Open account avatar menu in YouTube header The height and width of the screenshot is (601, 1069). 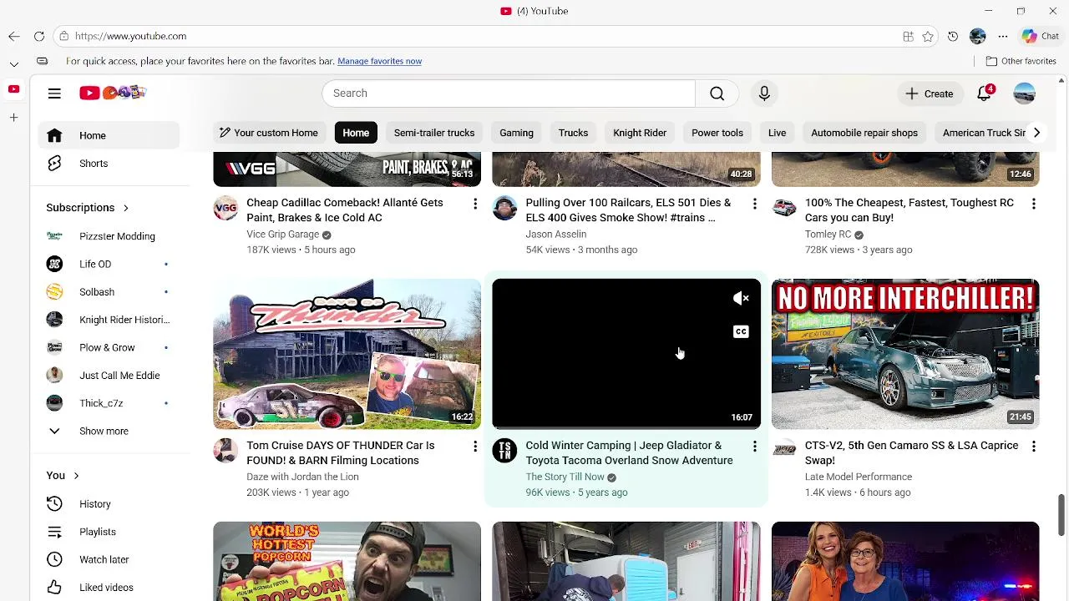[1025, 93]
